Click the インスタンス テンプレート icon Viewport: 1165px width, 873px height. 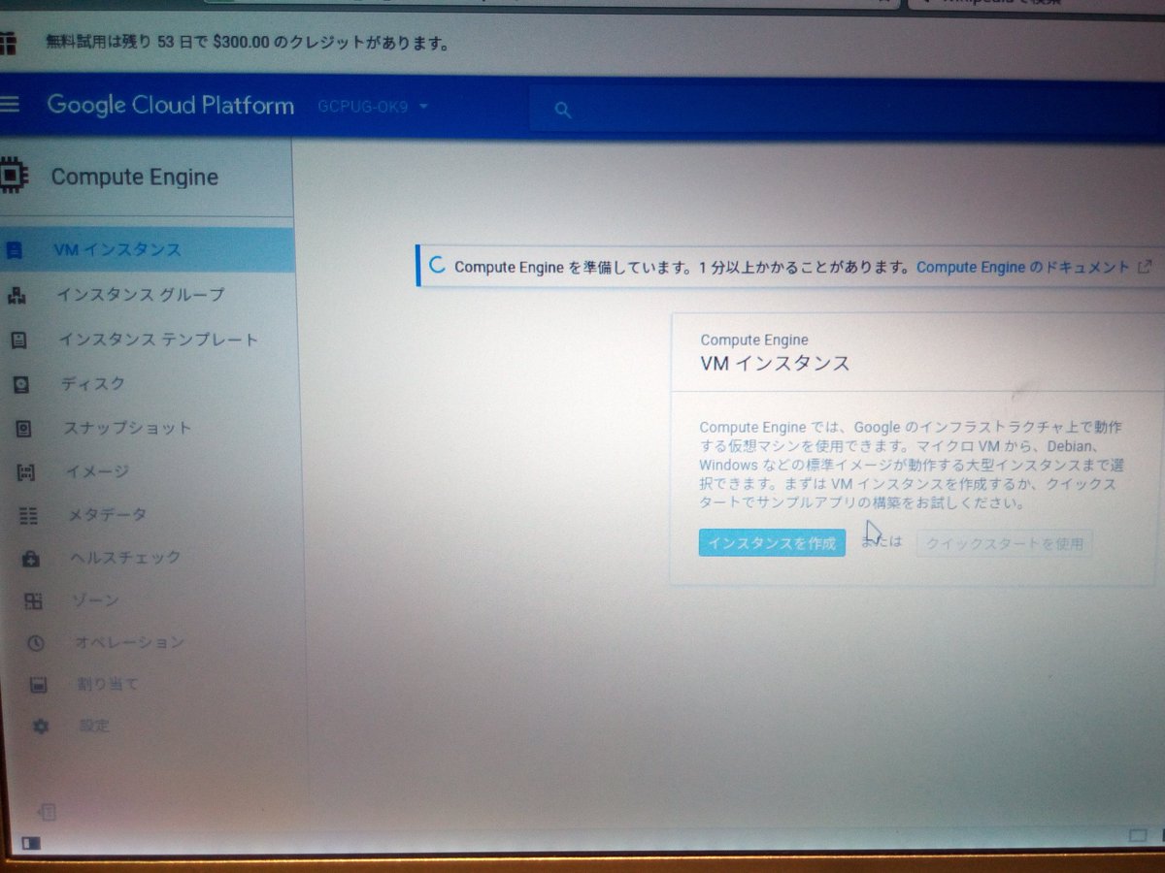coord(18,339)
